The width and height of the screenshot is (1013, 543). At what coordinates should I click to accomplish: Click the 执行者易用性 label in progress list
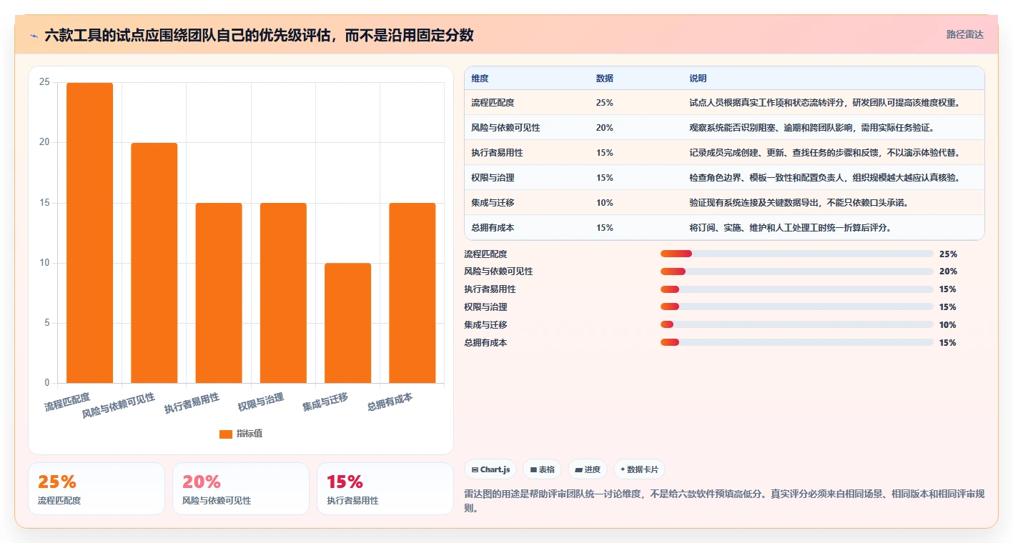(x=490, y=289)
